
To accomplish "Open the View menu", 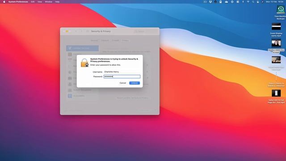I will 40,2.
